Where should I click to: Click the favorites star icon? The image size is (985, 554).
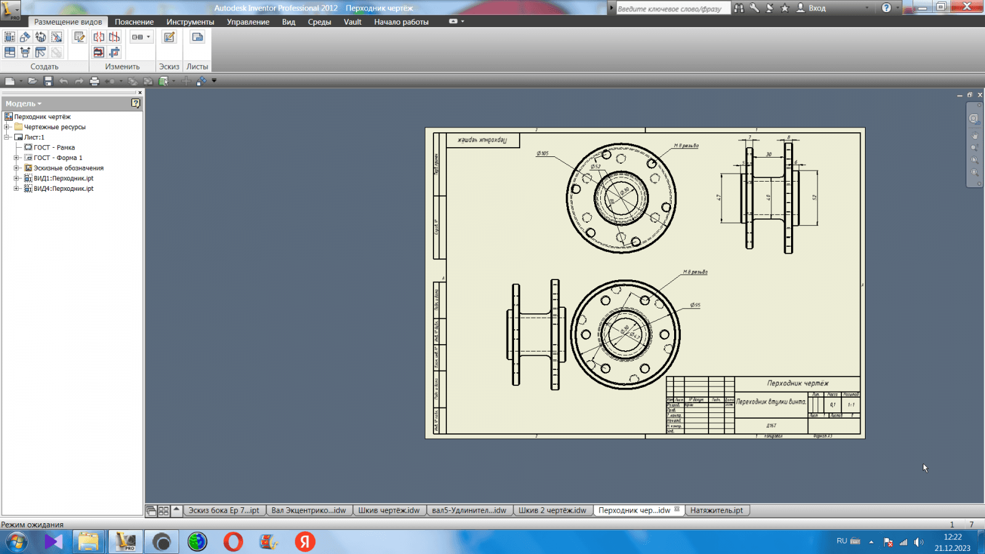tap(785, 8)
